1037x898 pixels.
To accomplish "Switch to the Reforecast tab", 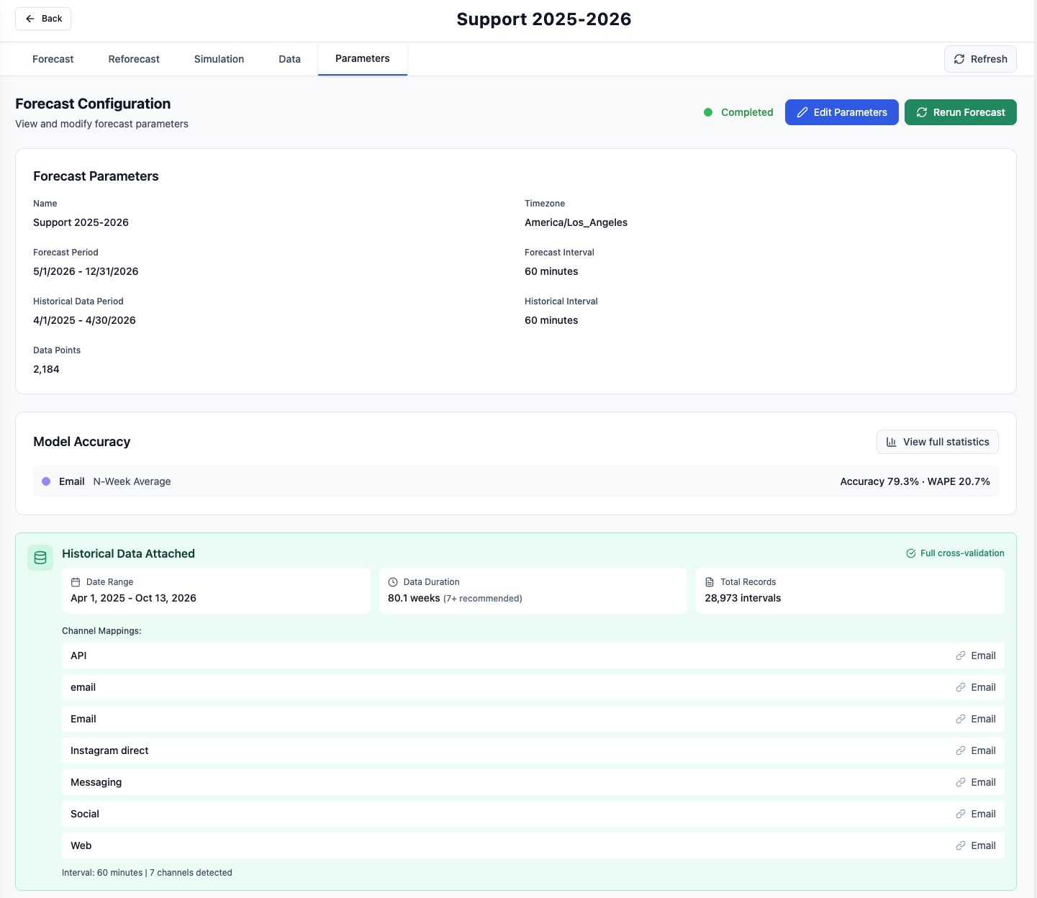I will [x=134, y=59].
